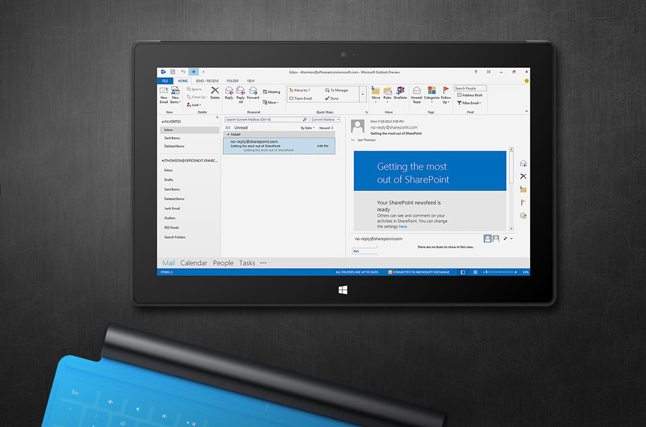
Task: Click the reading pane Delete X icon
Action: click(523, 176)
